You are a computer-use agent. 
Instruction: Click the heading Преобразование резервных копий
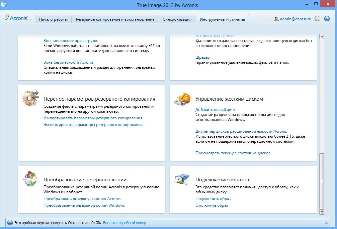[x=85, y=180]
